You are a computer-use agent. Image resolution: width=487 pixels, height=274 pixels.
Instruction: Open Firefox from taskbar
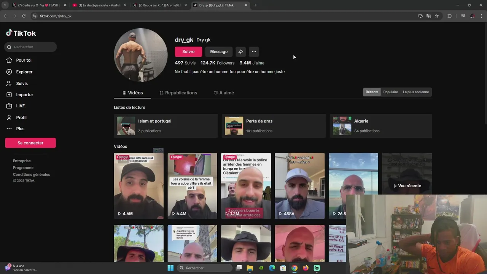click(x=306, y=268)
